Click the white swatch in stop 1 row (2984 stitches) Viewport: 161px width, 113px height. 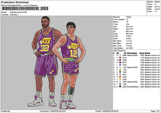click(x=120, y=55)
